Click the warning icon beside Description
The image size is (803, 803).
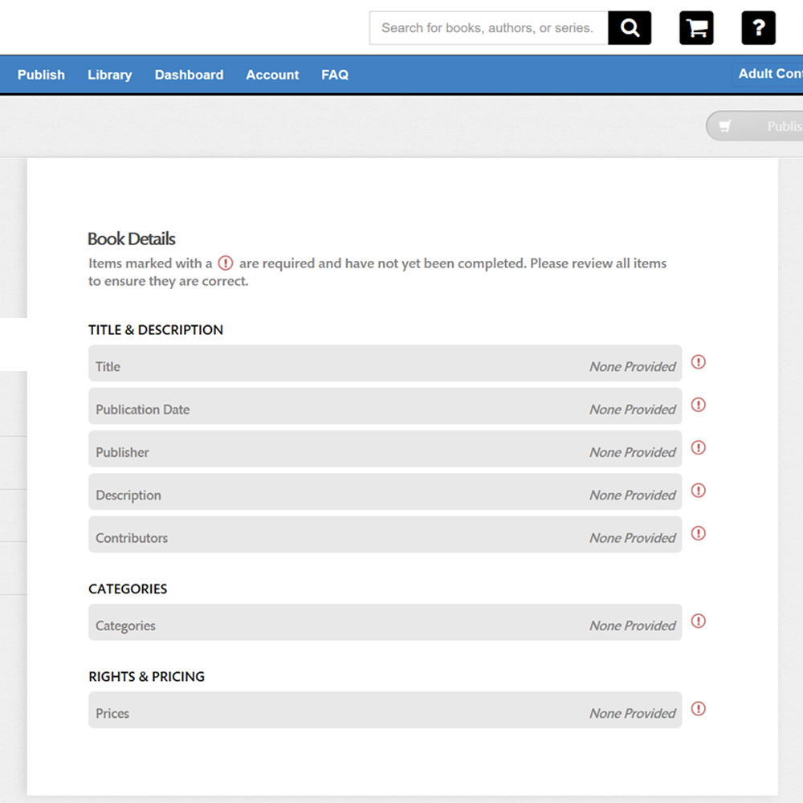pyautogui.click(x=699, y=490)
